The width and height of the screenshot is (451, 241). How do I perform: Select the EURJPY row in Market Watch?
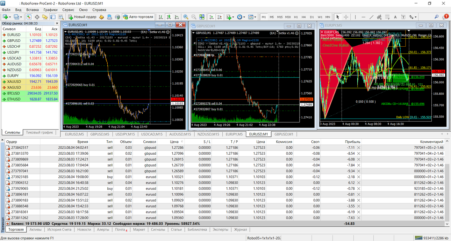click(x=30, y=76)
